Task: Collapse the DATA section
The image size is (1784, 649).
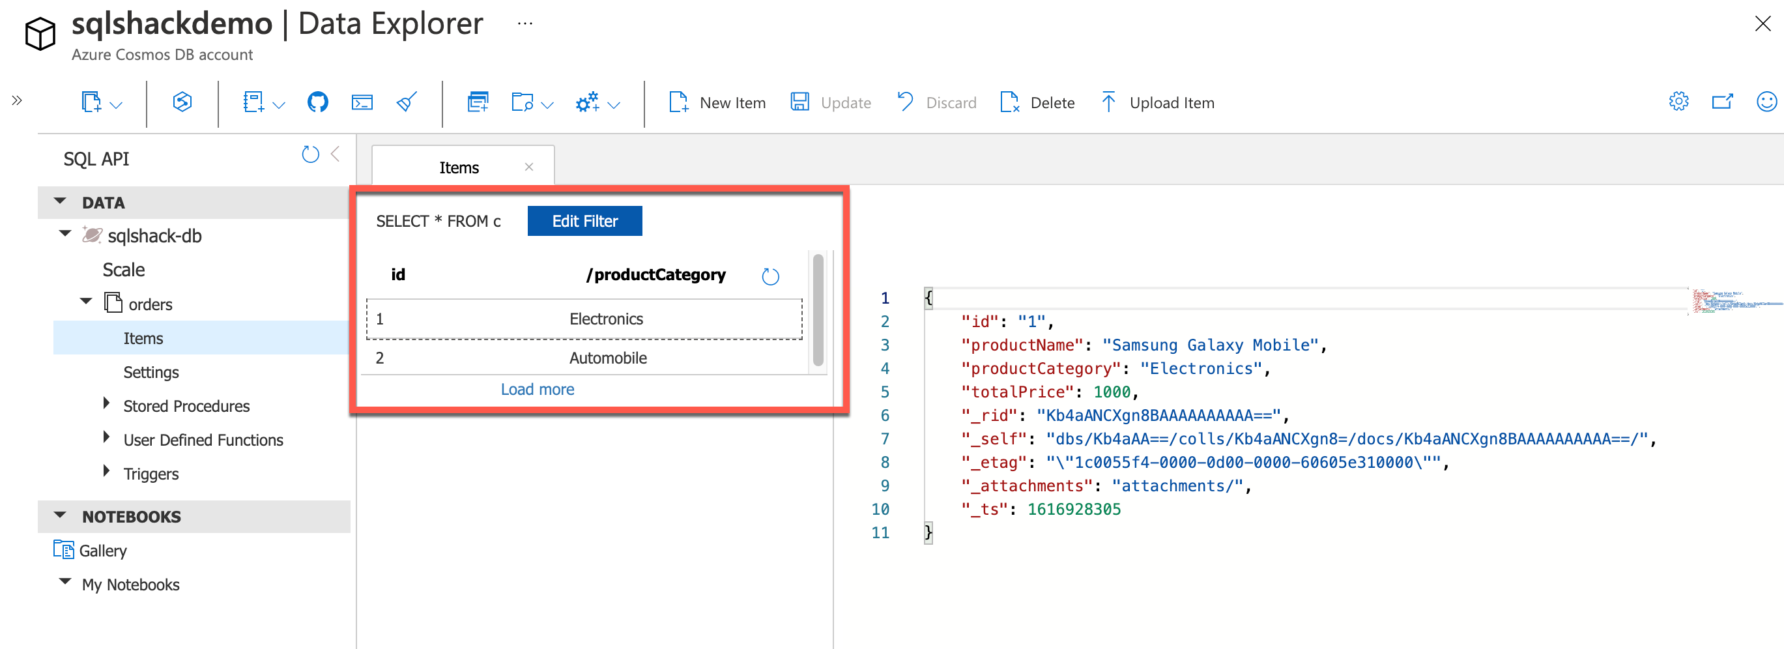Action: [60, 201]
